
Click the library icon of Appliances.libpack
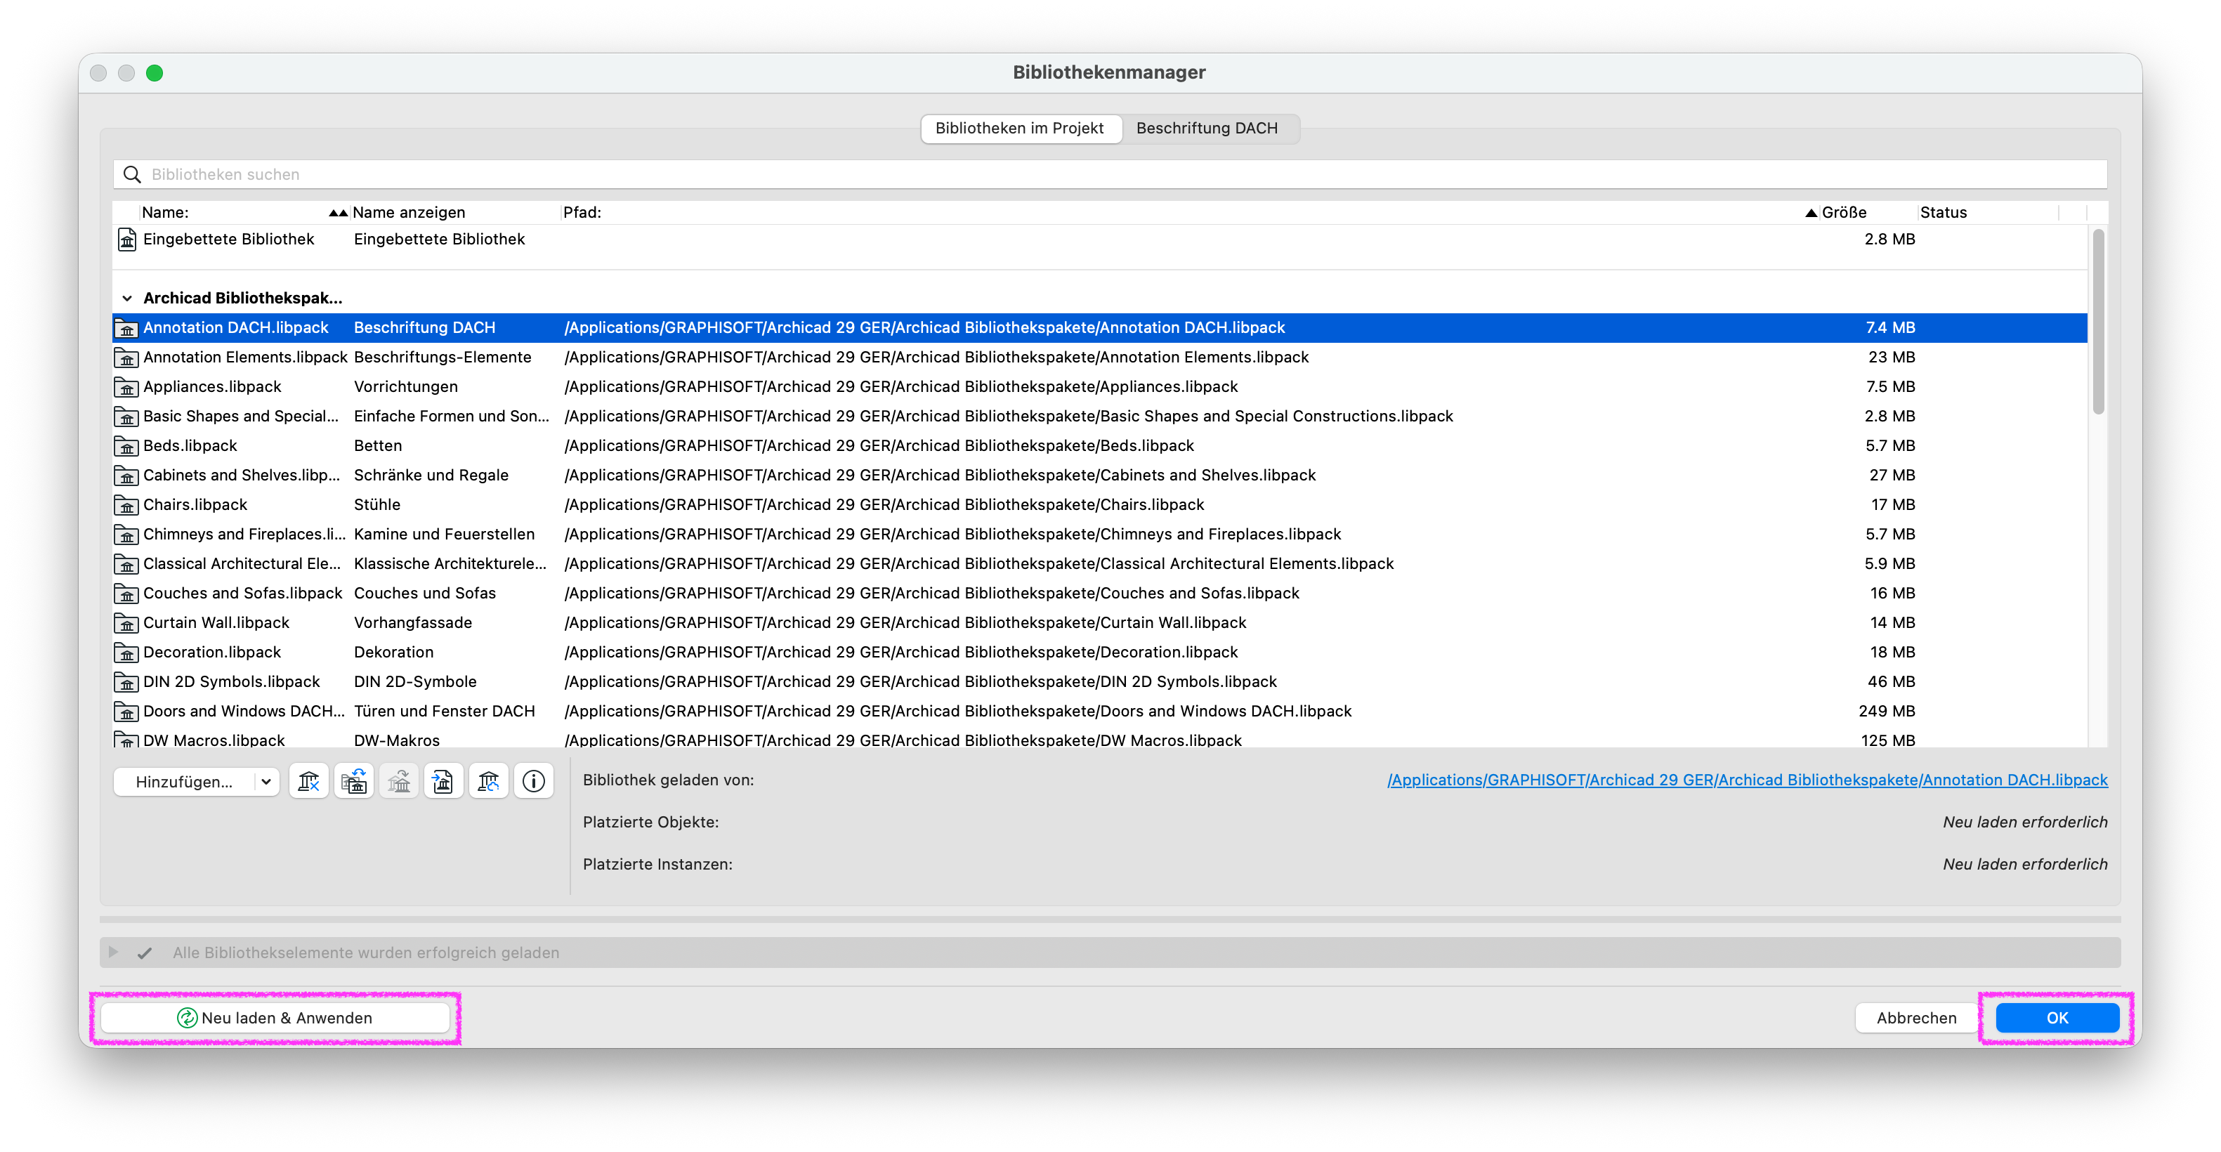tap(126, 387)
